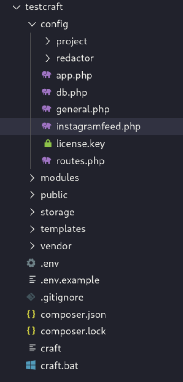The width and height of the screenshot is (183, 382).
Task: Collapse the config folder chevron
Action: pyautogui.click(x=32, y=24)
